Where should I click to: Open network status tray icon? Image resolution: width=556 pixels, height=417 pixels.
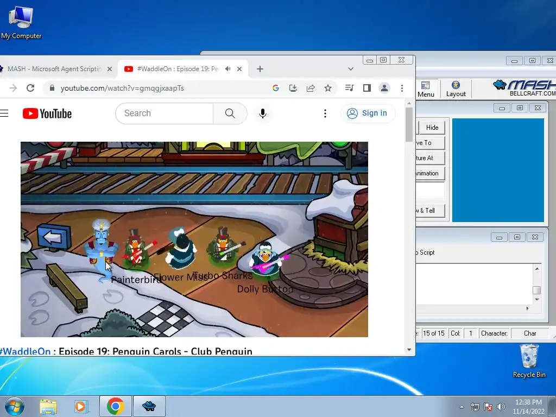point(475,407)
